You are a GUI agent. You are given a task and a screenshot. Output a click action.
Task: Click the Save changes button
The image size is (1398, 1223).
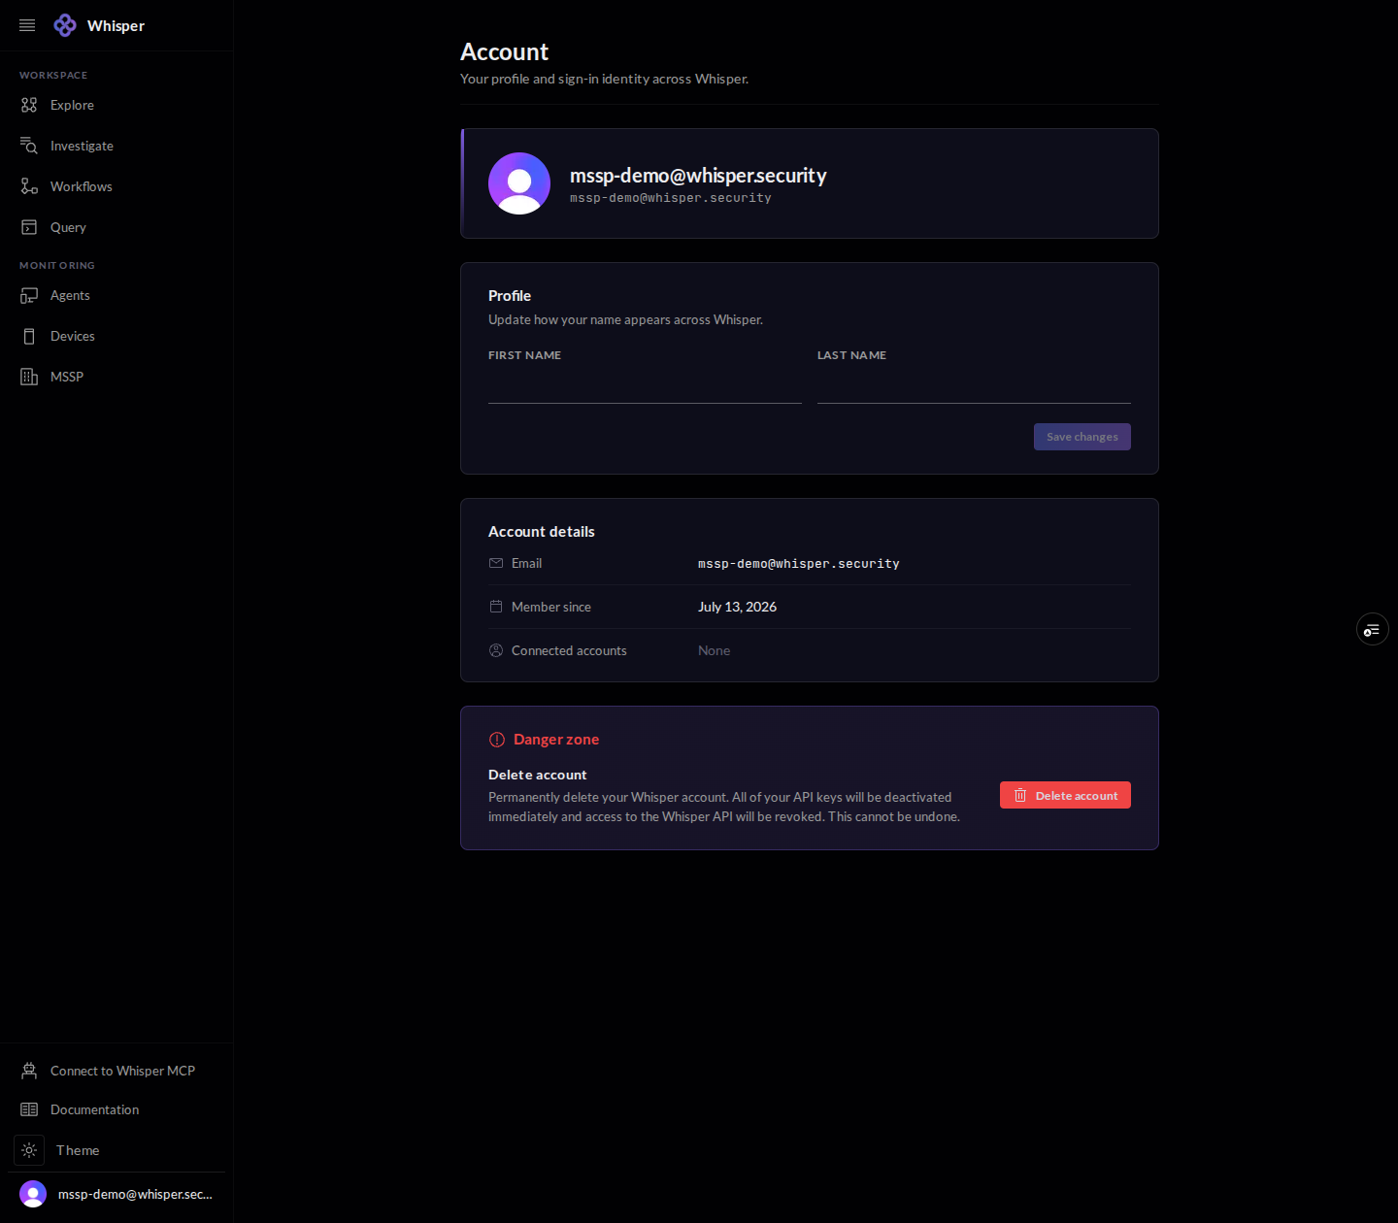1082,437
